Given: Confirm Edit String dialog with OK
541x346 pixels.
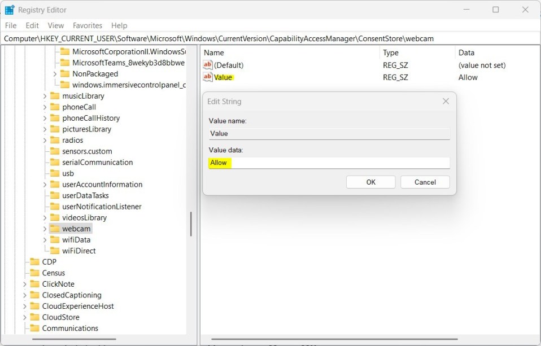Looking at the screenshot, I should point(370,182).
